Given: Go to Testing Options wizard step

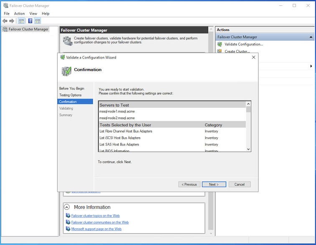Looking at the screenshot, I should [70, 95].
